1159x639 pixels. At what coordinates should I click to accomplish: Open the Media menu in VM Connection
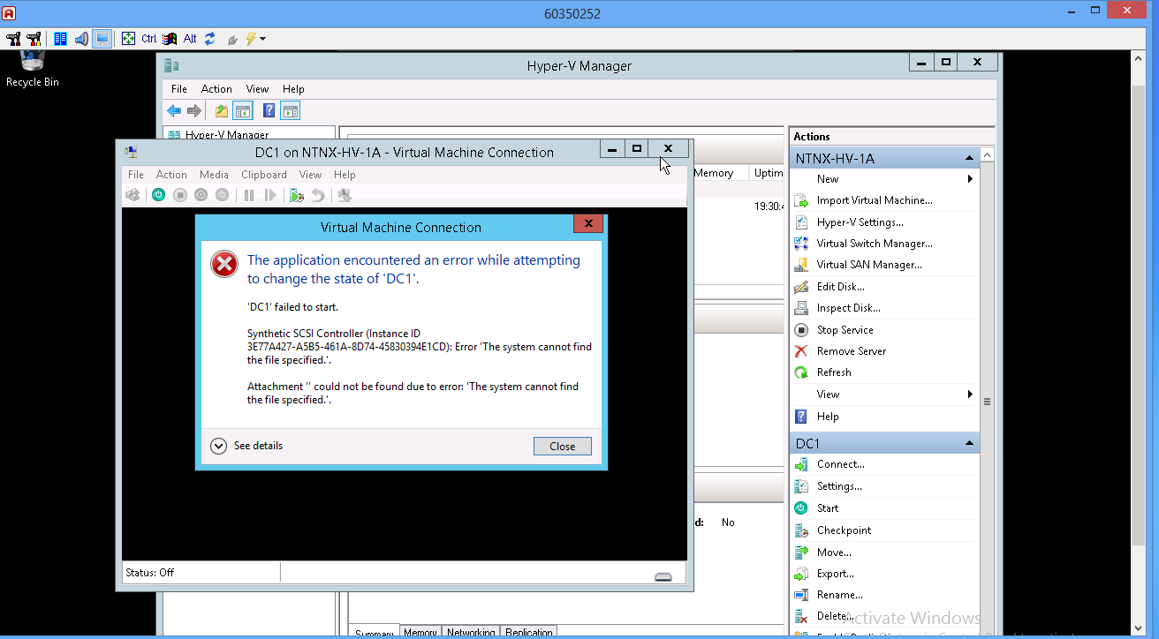click(x=214, y=175)
